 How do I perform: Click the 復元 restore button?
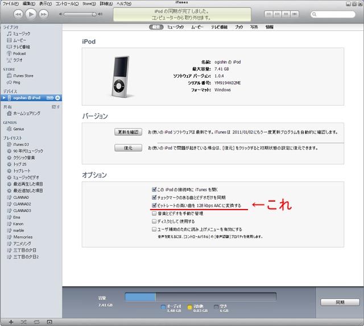128,148
